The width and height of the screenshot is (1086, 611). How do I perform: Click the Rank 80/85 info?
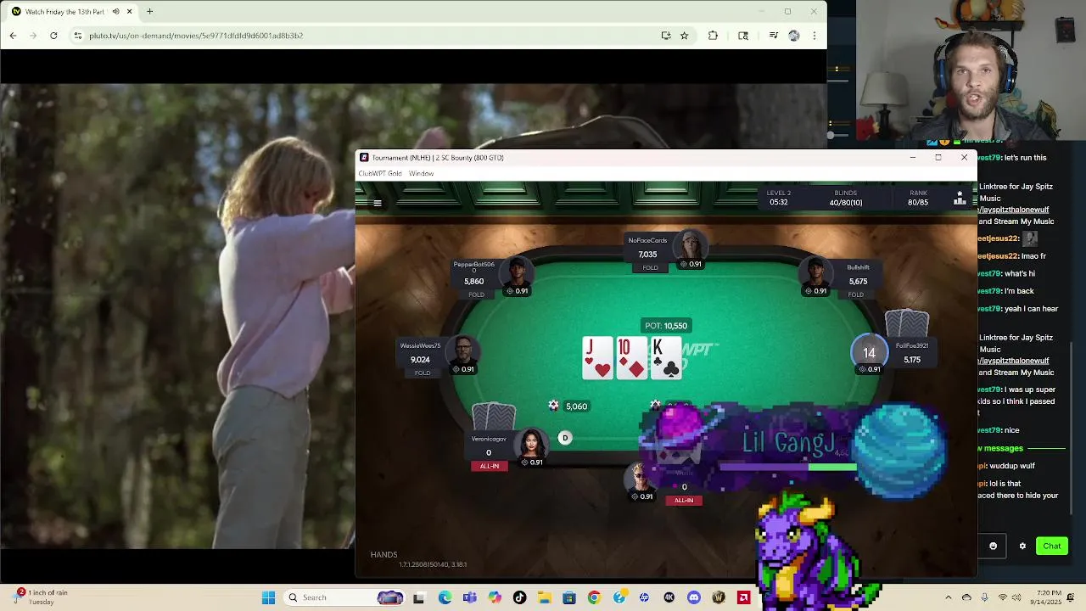918,198
